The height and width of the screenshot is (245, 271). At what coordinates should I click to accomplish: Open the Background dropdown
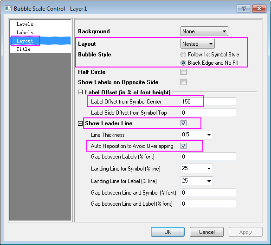[x=204, y=31]
